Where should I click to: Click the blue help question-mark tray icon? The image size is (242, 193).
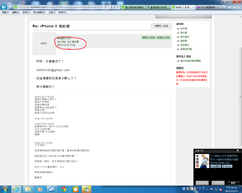point(200,189)
